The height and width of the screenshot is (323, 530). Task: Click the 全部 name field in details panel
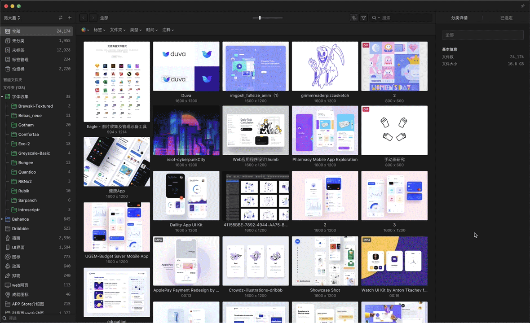pyautogui.click(x=483, y=35)
